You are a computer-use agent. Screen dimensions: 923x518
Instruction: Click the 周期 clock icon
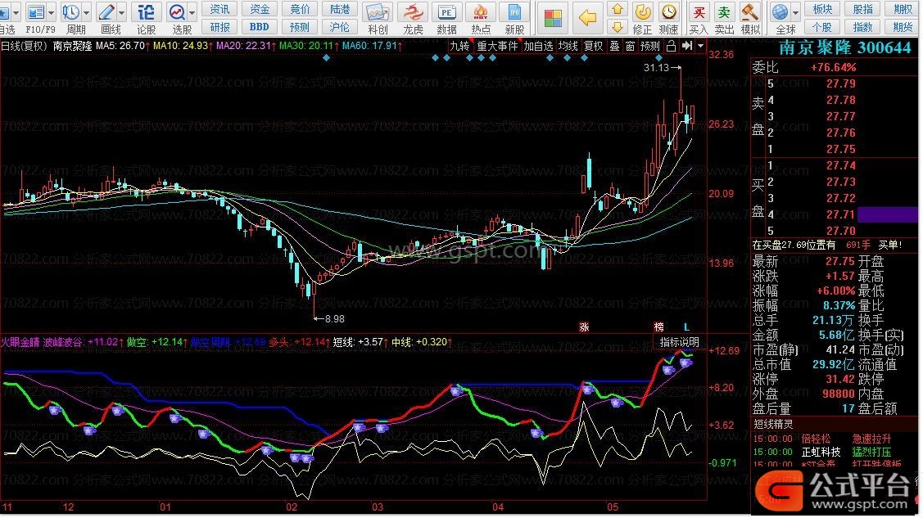click(71, 11)
